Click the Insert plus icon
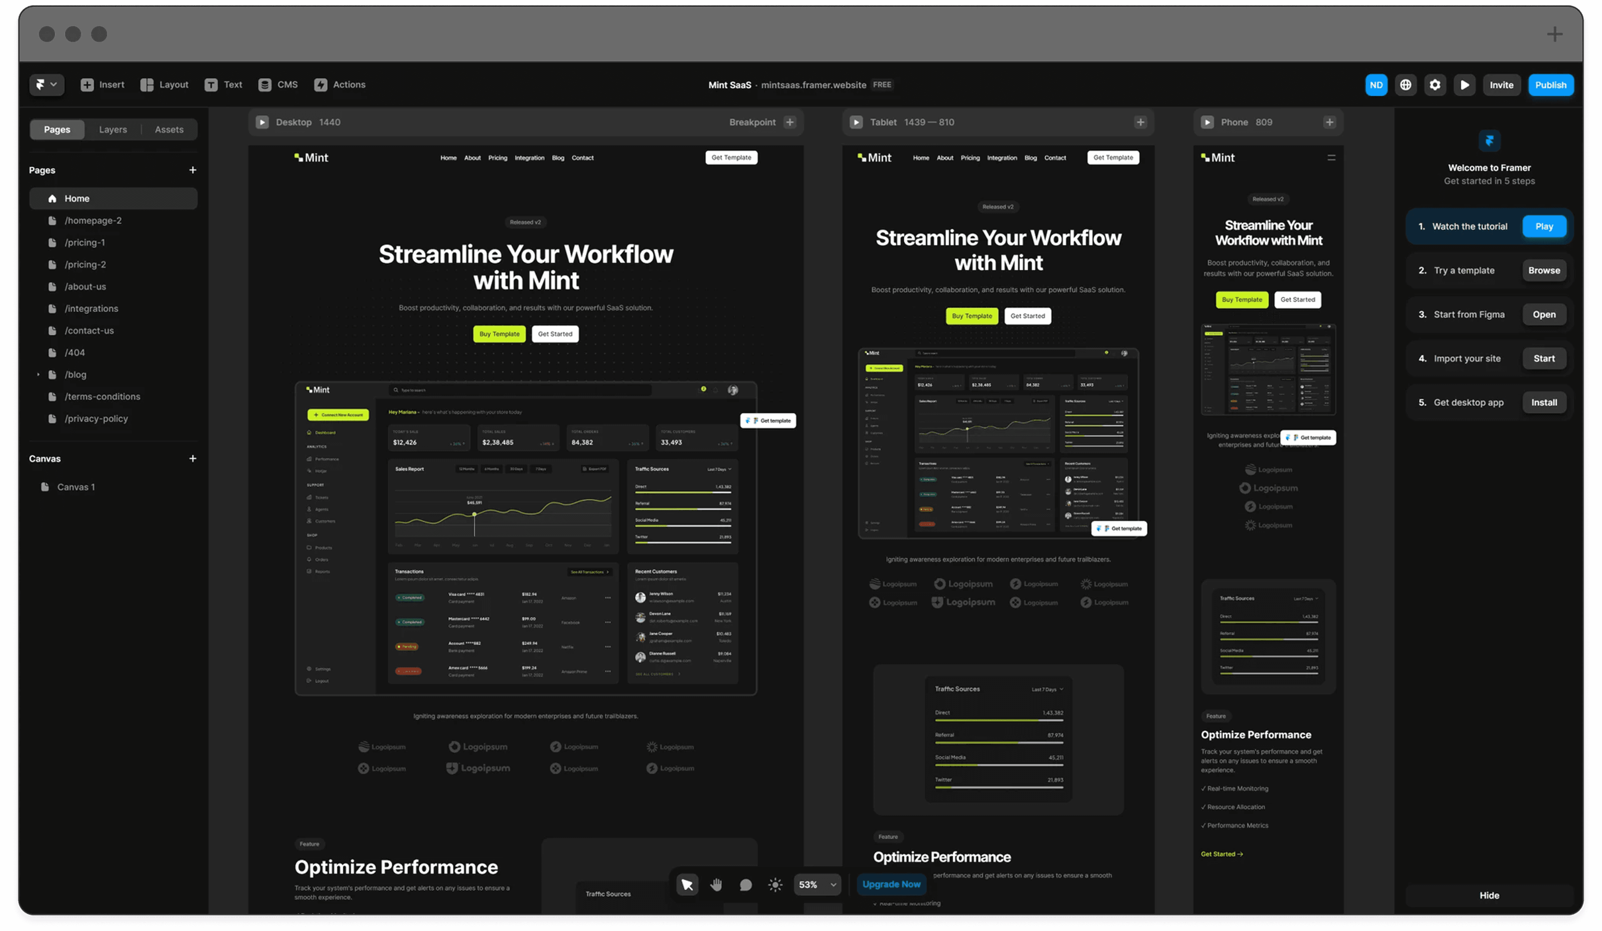The width and height of the screenshot is (1602, 931). [x=87, y=84]
